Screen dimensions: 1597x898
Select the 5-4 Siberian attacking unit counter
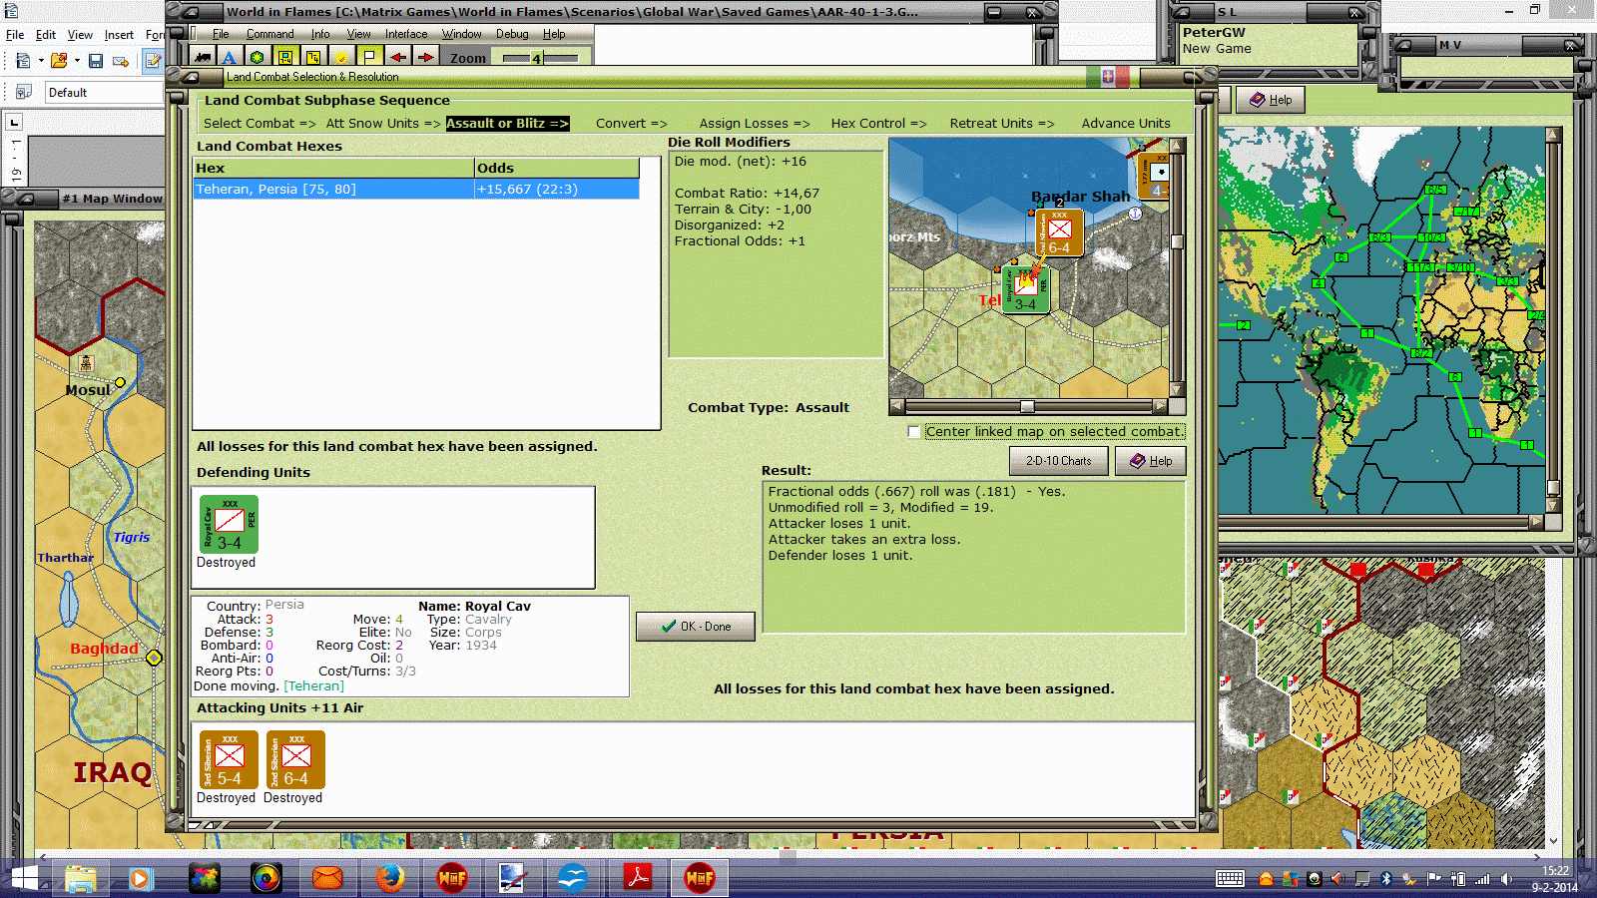point(229,760)
